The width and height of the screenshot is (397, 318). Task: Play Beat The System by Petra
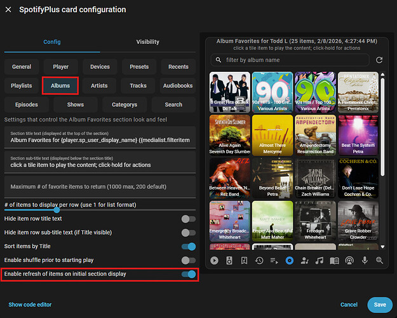click(x=358, y=135)
